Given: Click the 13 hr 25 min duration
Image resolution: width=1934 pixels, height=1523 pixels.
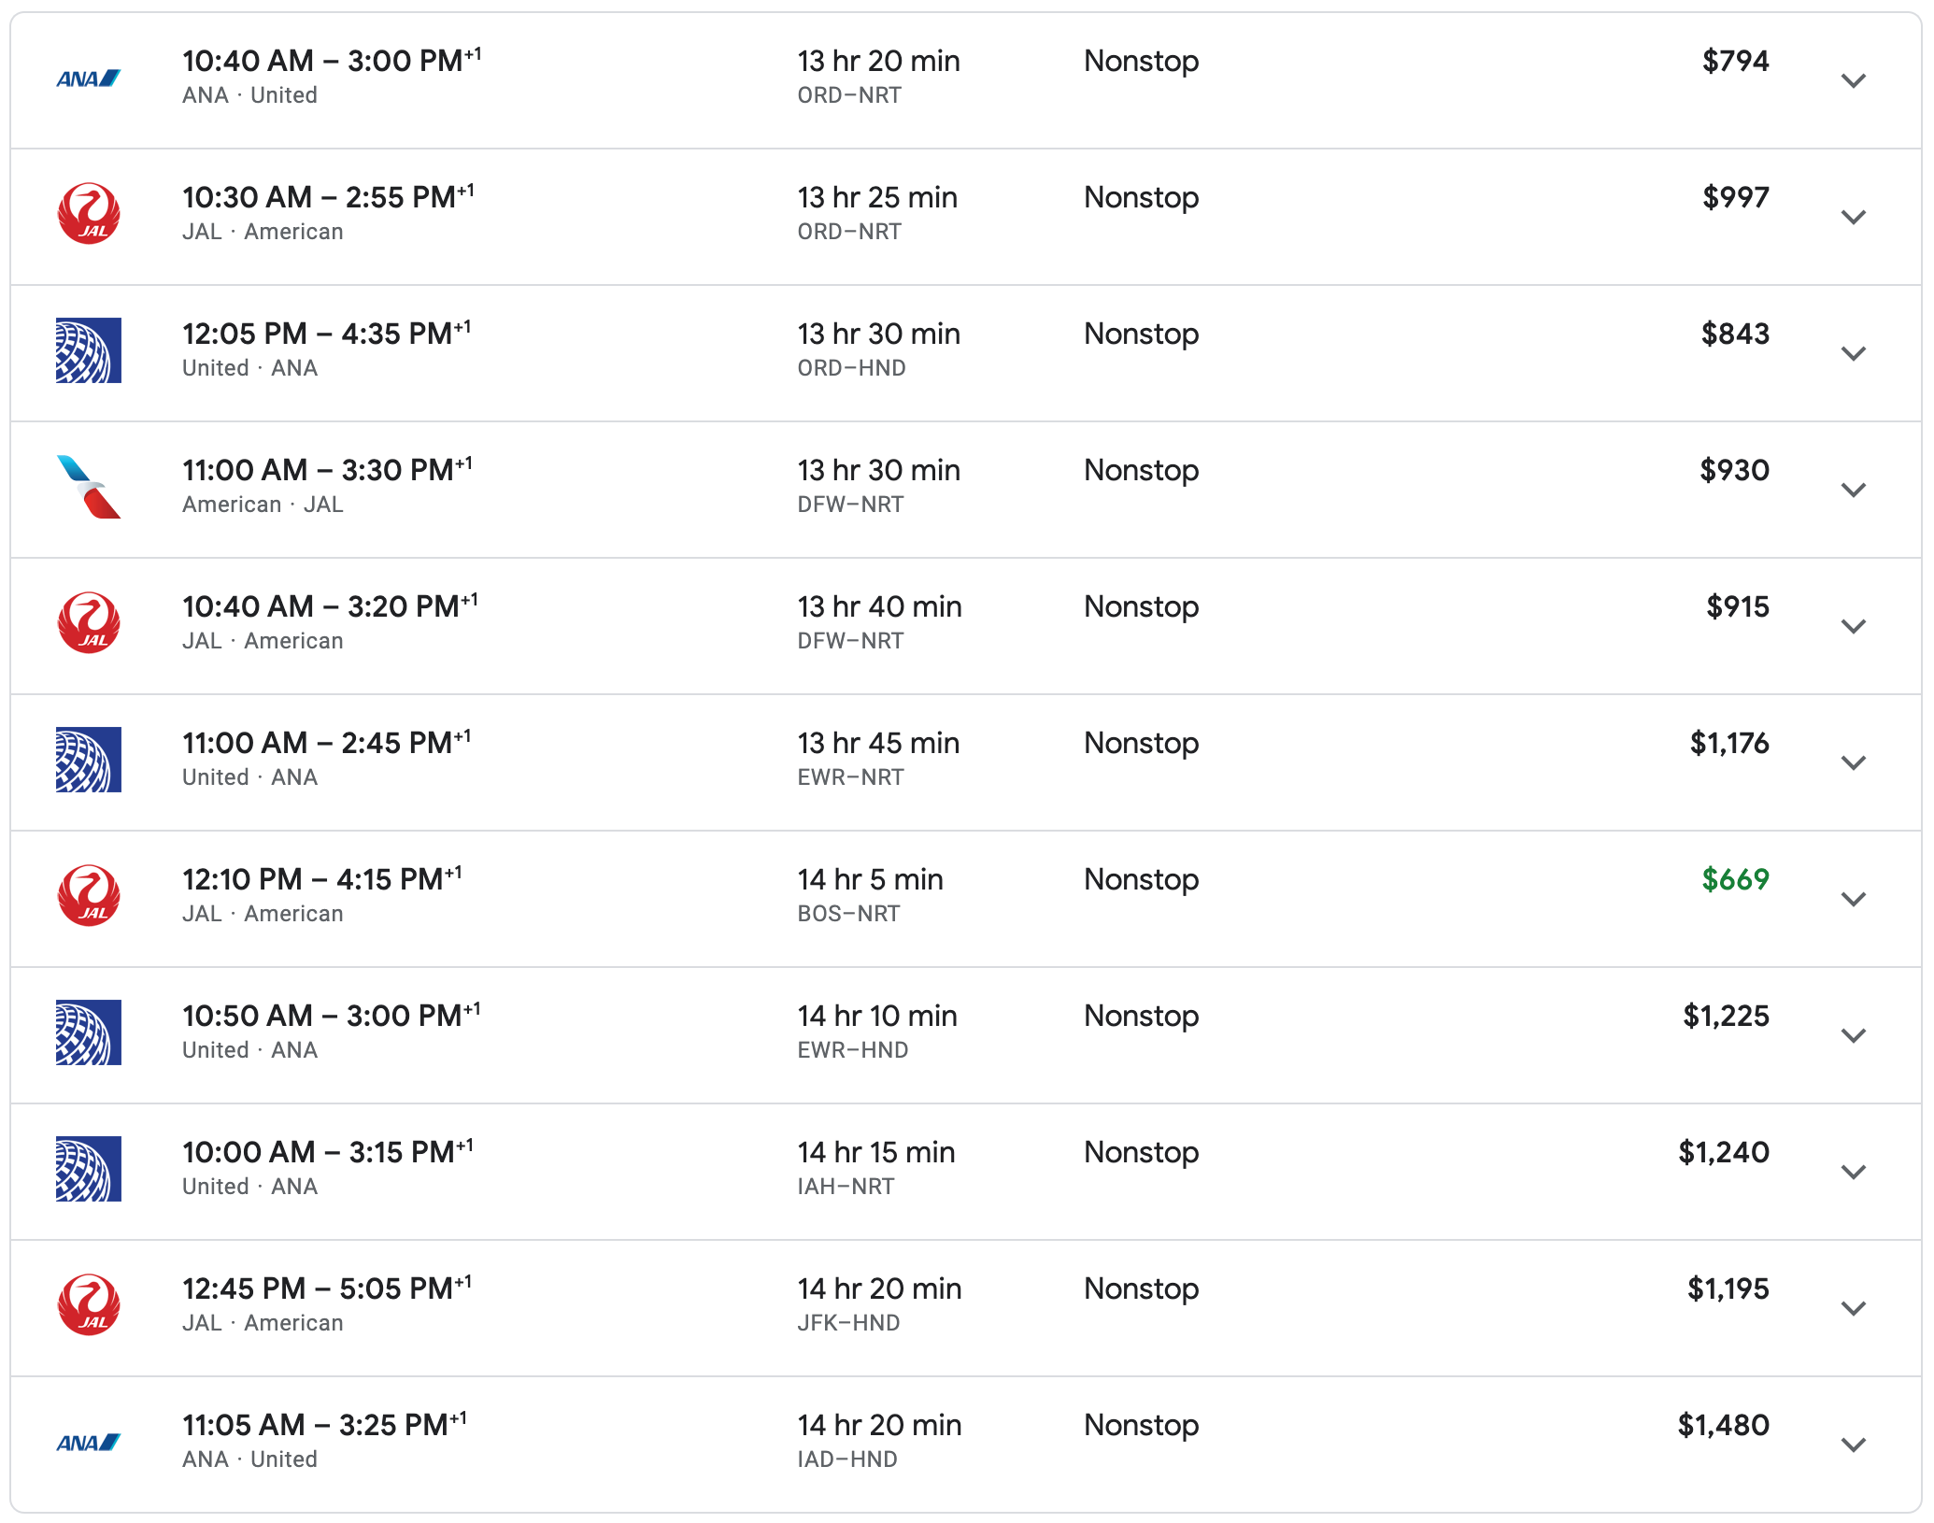Looking at the screenshot, I should [877, 197].
